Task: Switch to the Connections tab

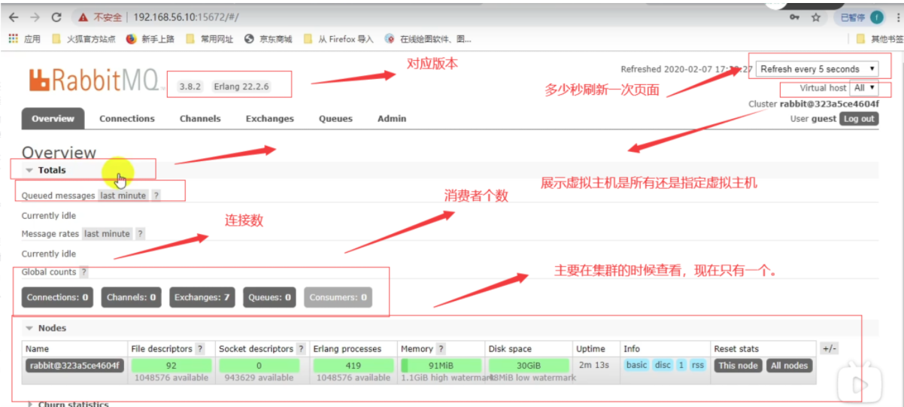Action: pyautogui.click(x=127, y=118)
